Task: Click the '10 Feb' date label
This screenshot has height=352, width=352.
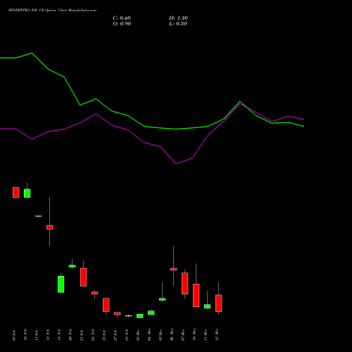Action: (x=25, y=335)
